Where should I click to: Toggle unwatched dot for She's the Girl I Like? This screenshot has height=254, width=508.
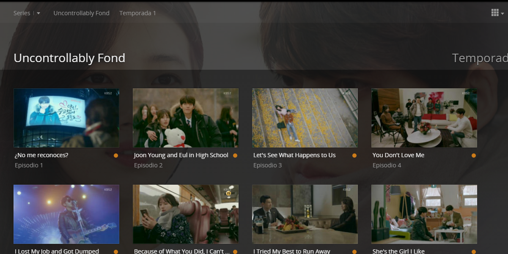click(474, 251)
